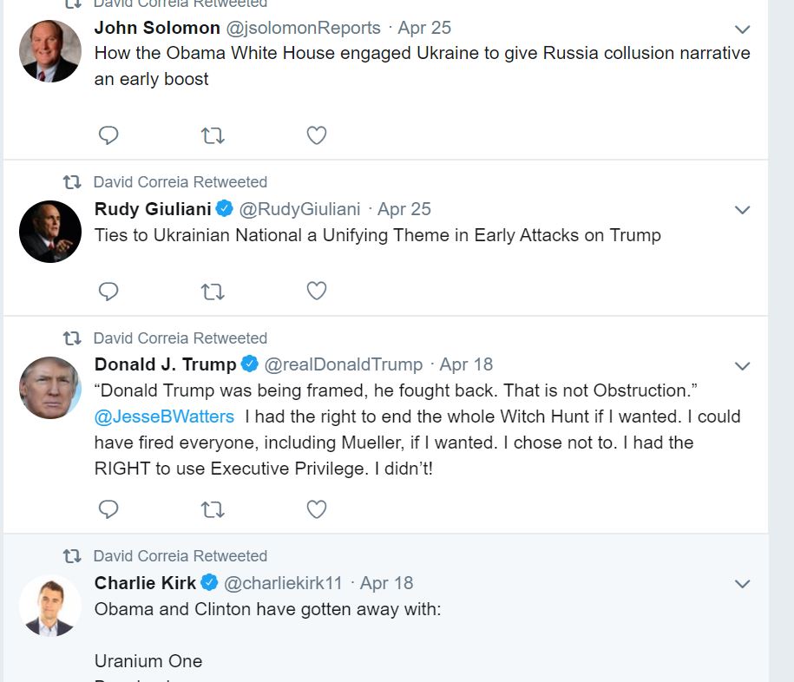794x682 pixels.
Task: Reply to Donald J. Trump's tweet
Action: (108, 509)
